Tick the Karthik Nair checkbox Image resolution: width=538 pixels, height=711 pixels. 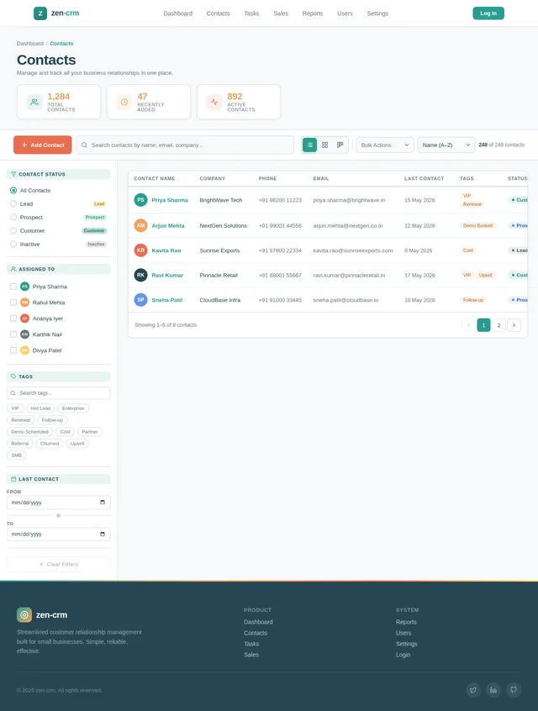pos(13,334)
